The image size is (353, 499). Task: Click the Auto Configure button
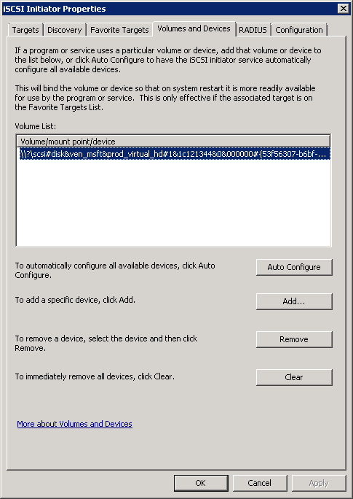click(294, 267)
